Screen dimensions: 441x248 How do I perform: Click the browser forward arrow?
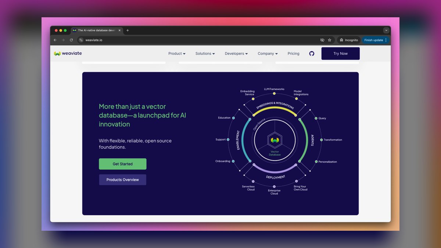coord(63,40)
